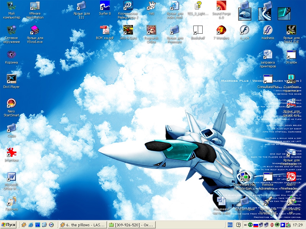Launch the Sound Forge 6.0 shortcut
The width and height of the screenshot is (306, 229).
[221, 10]
